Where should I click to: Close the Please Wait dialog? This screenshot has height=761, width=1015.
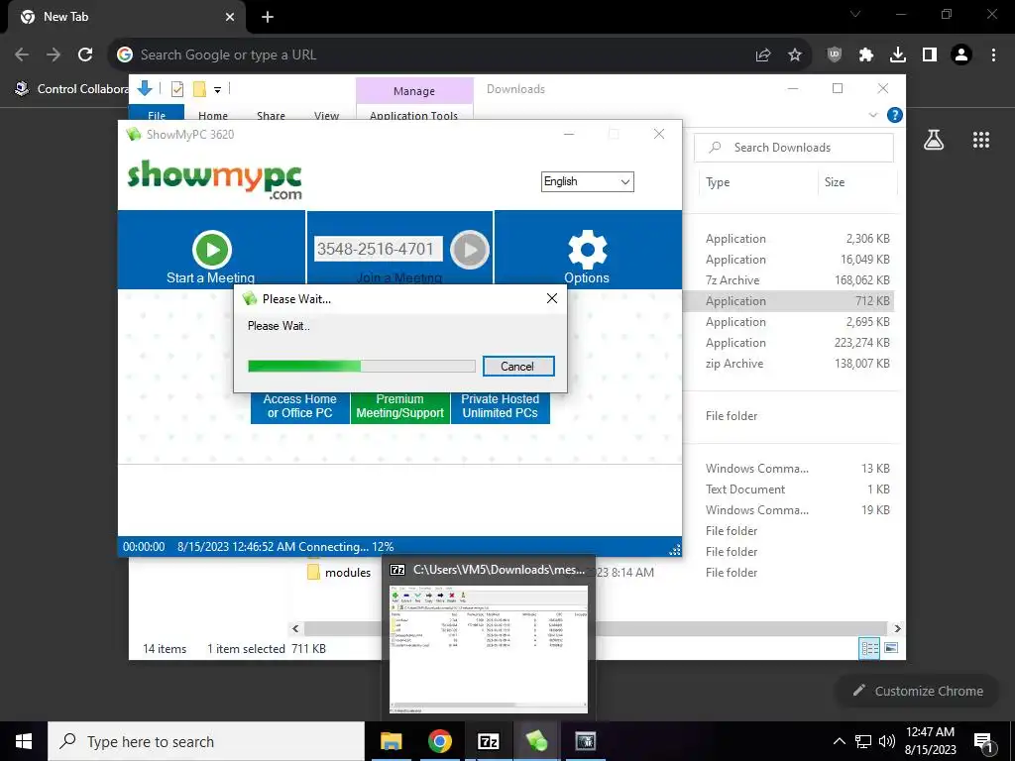[551, 298]
